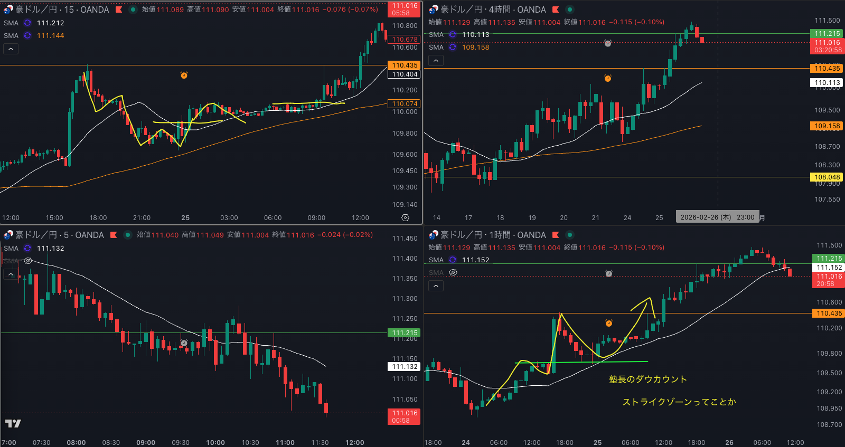Click the red flag icon on 4時間 chart
Viewport: 845px width, 447px height.
556,9
